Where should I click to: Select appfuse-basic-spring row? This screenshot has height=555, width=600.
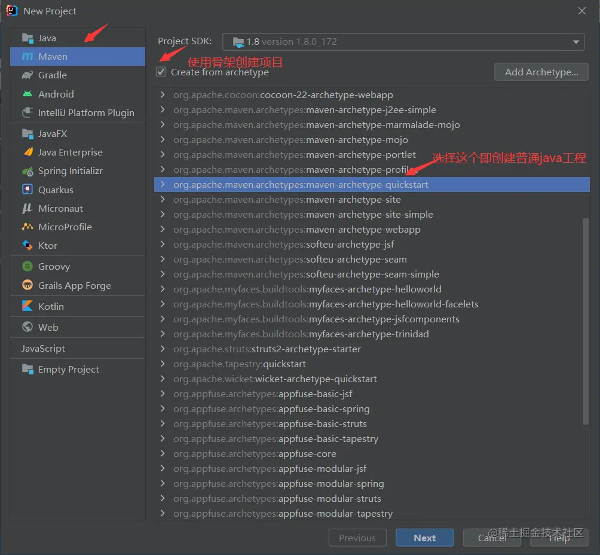[x=372, y=408]
